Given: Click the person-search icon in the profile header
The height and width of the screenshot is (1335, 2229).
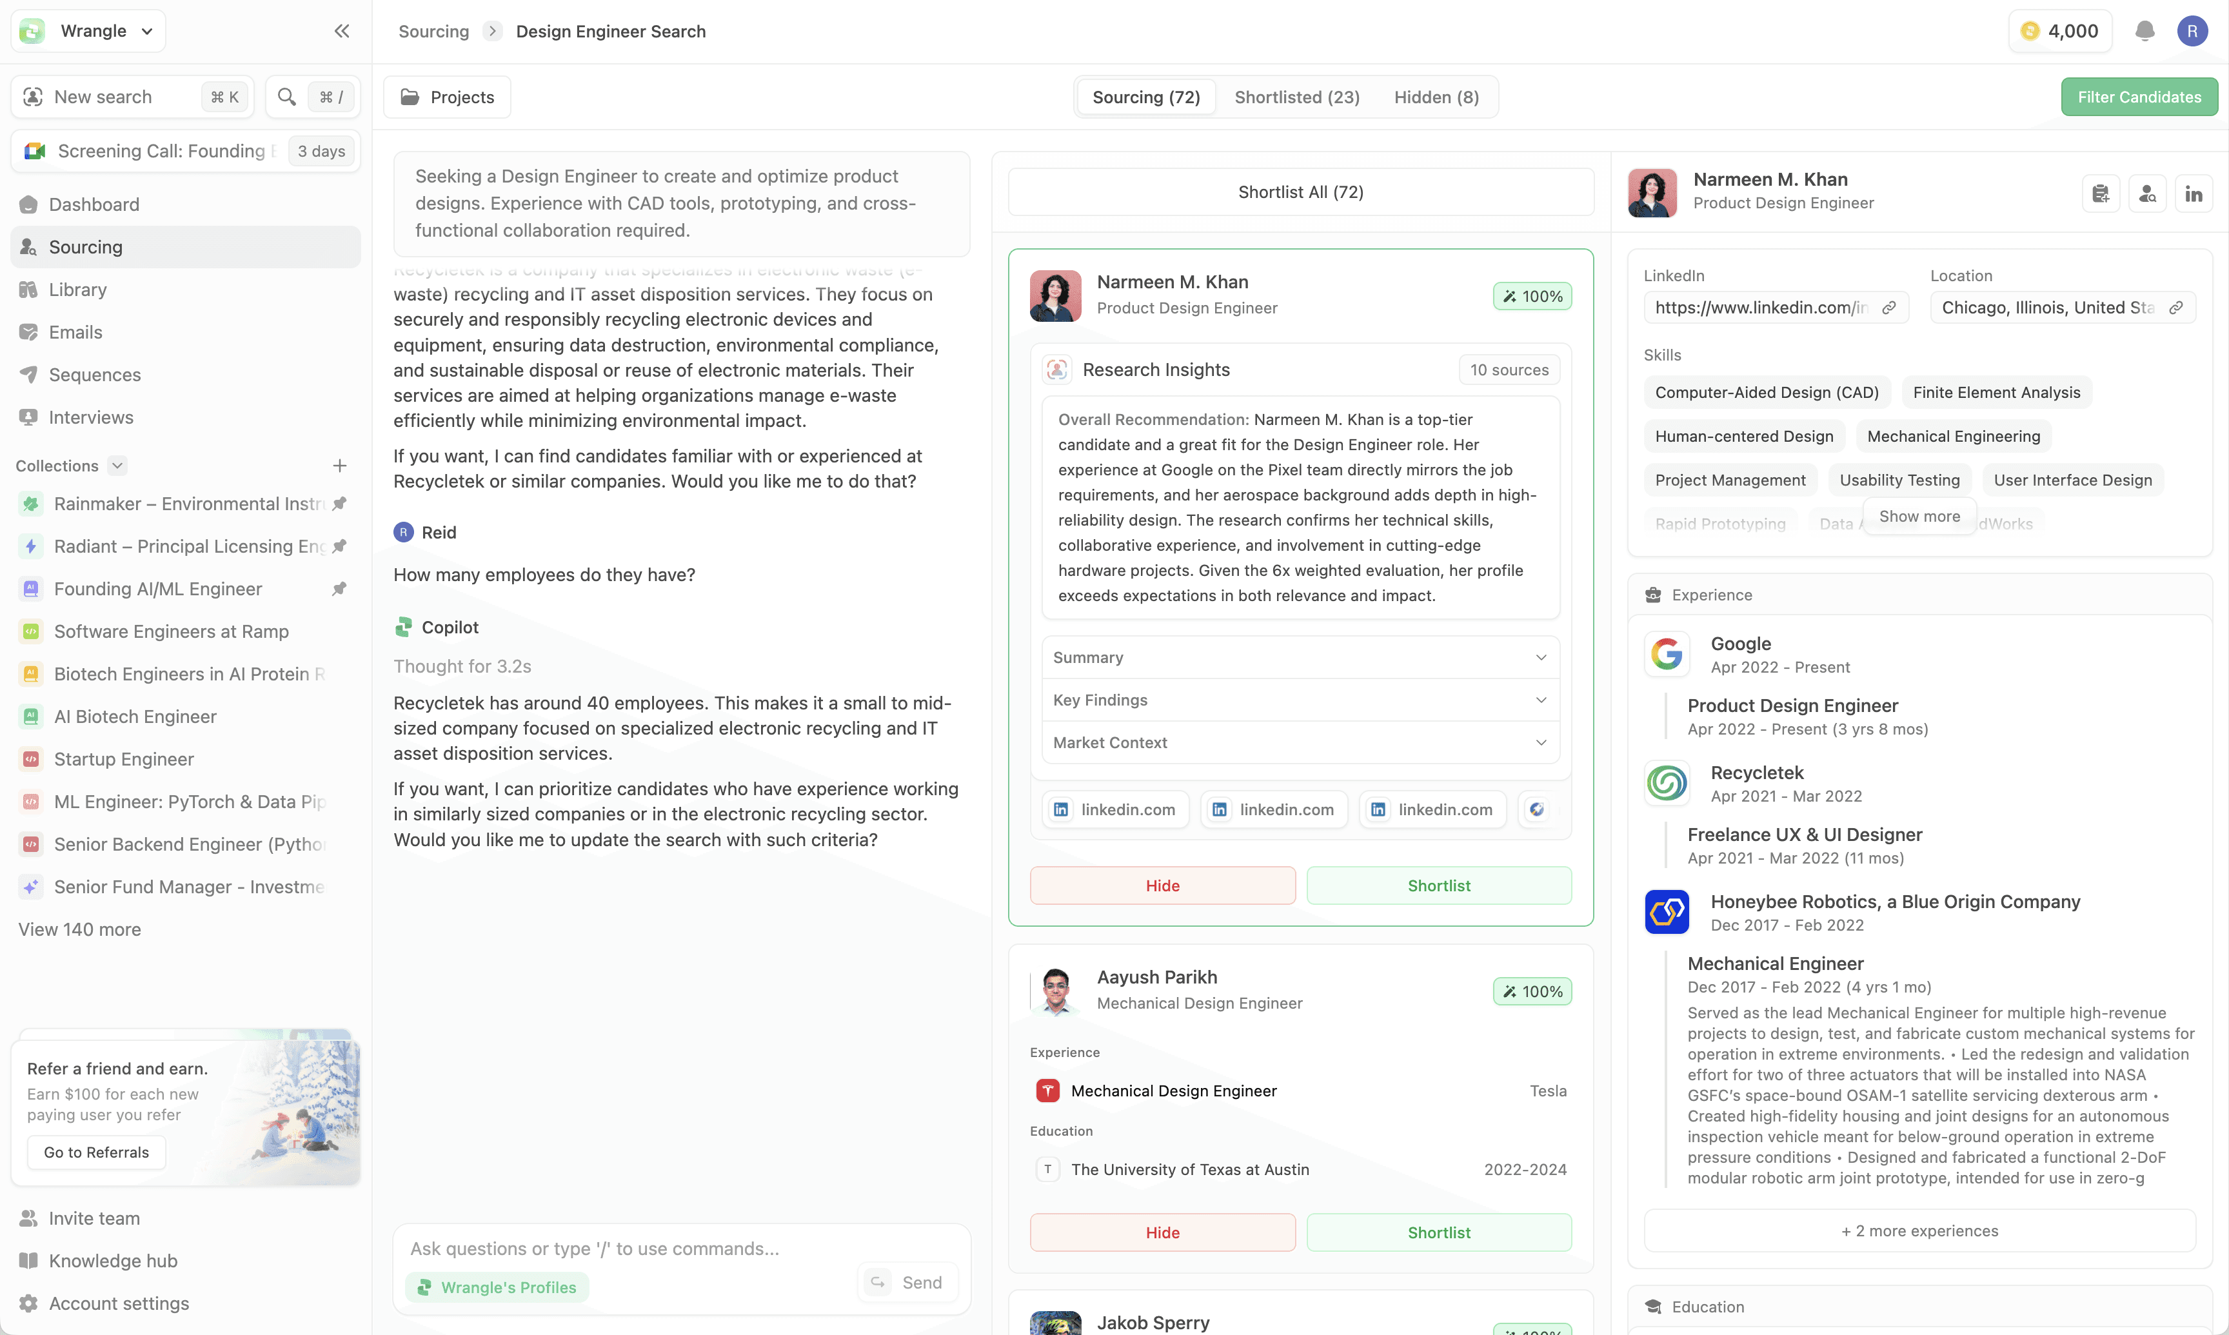Looking at the screenshot, I should [2147, 193].
